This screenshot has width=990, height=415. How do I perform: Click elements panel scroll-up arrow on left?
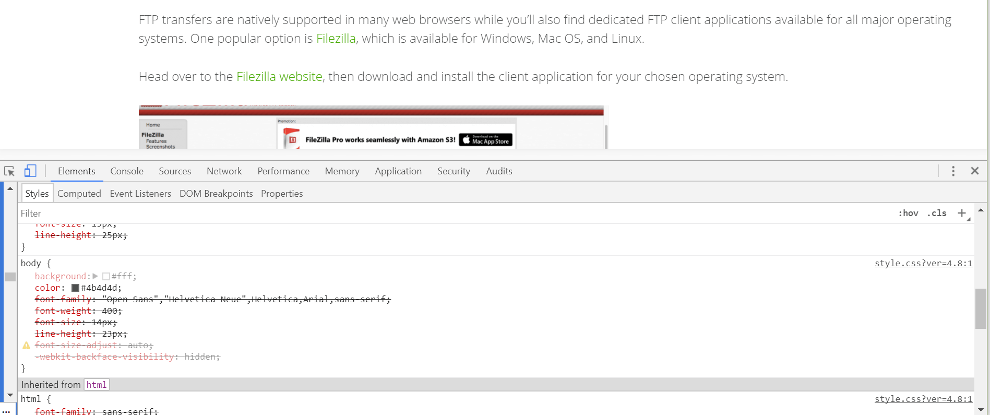(10, 188)
